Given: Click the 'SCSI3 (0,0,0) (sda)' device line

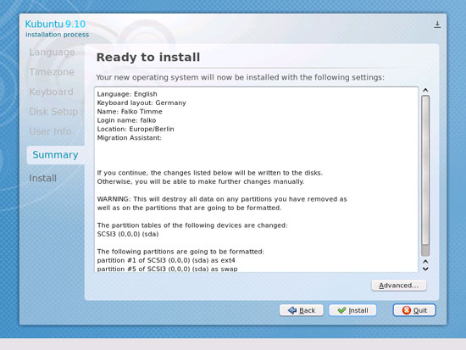Looking at the screenshot, I should [x=128, y=235].
